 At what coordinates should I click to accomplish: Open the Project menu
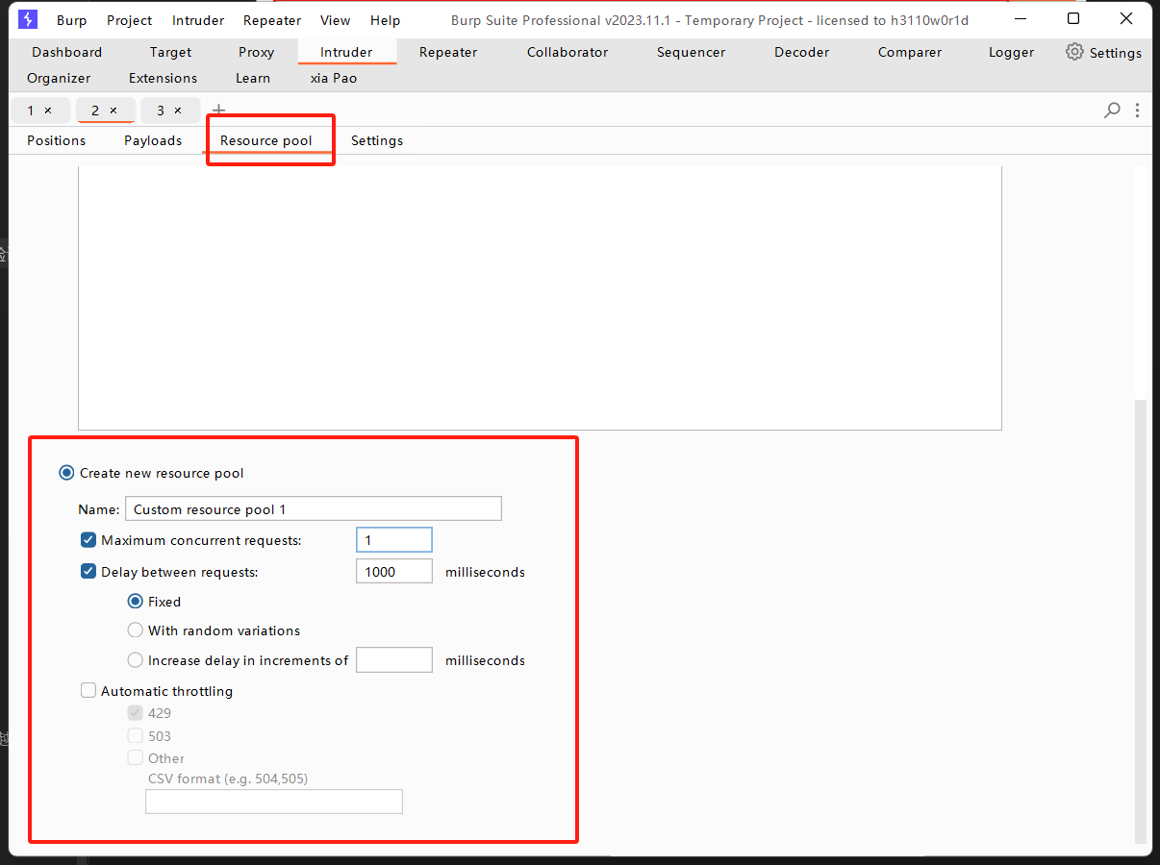130,20
